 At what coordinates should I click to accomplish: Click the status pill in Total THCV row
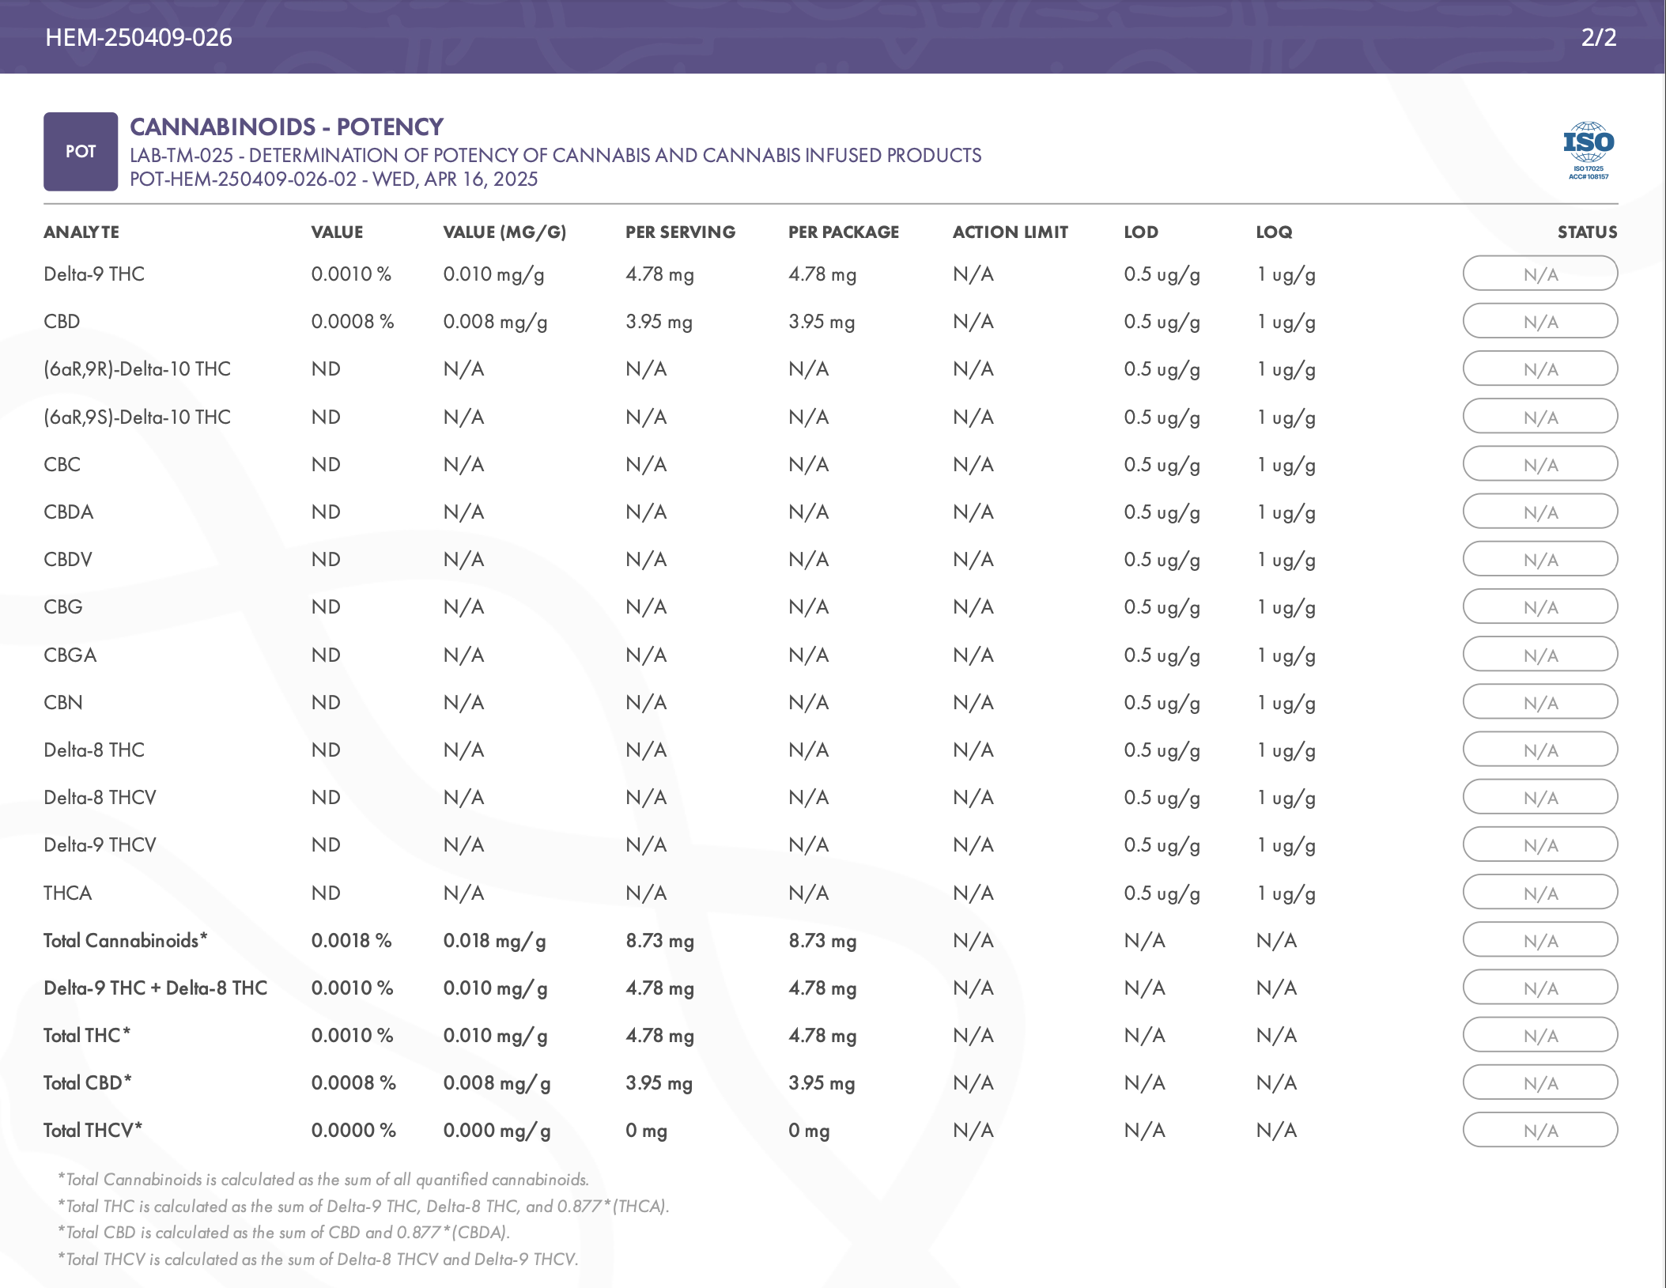tap(1539, 1131)
